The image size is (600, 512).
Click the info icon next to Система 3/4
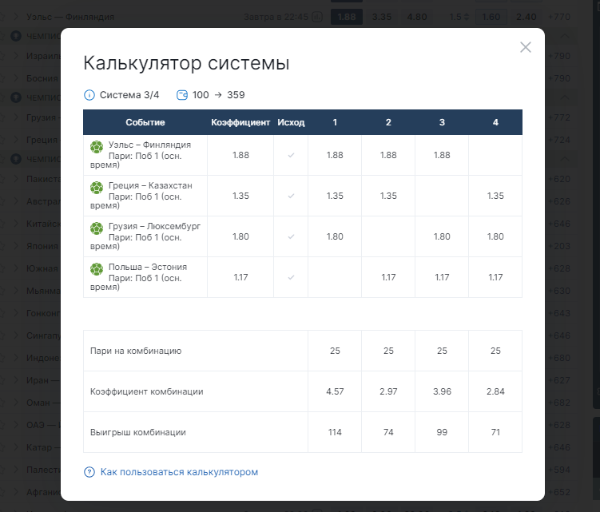point(89,95)
